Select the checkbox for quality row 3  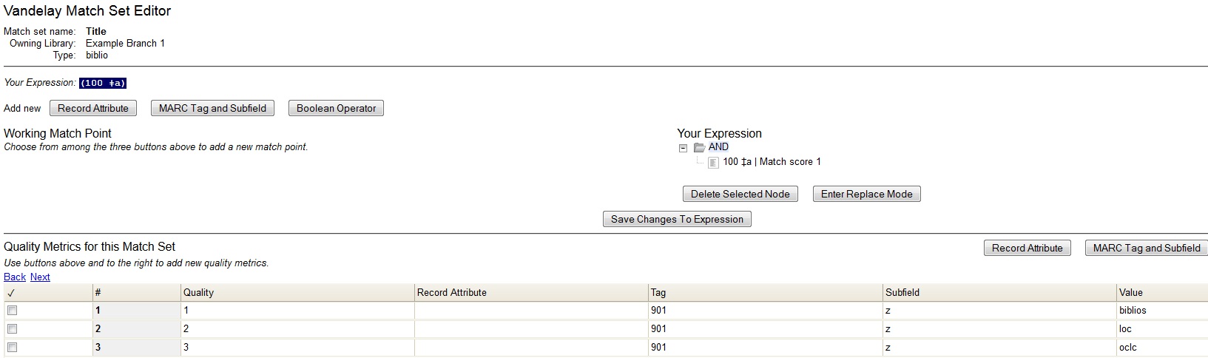[x=12, y=348]
